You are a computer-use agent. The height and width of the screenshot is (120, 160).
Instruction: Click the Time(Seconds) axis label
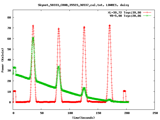83,118
